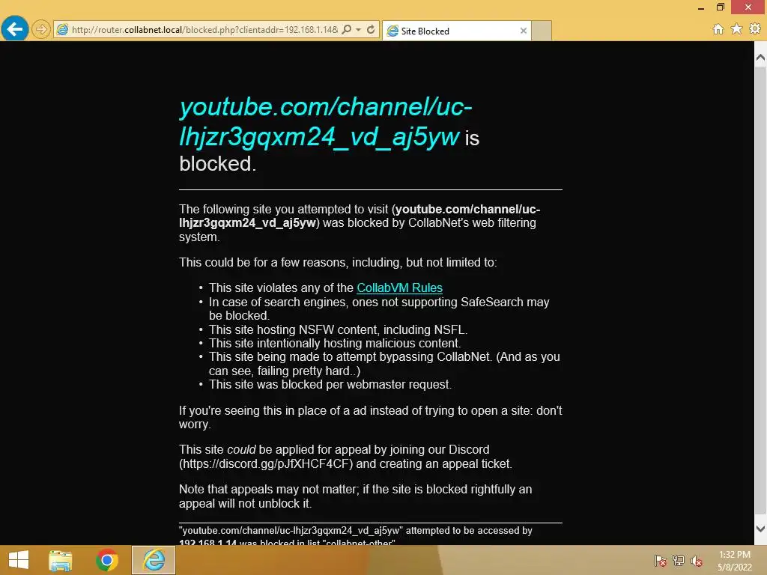Click the page icon in address bar

pos(62,30)
